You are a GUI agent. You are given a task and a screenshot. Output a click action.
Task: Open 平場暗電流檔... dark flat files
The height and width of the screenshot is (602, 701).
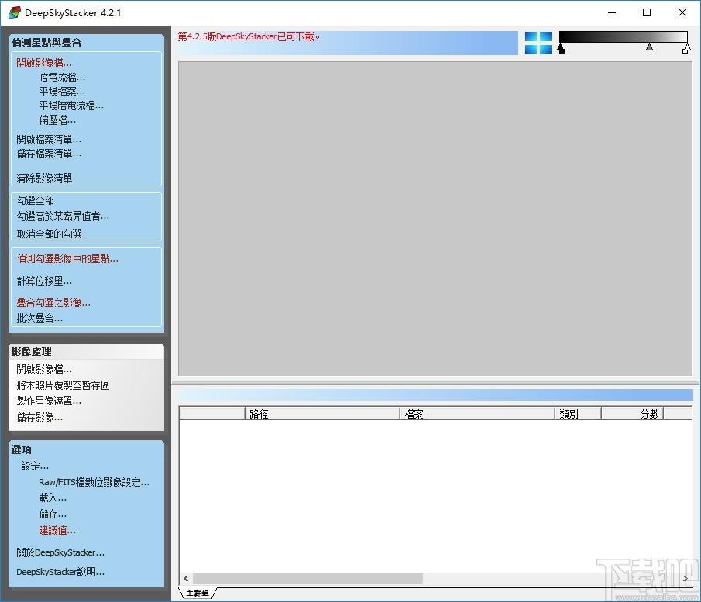click(71, 105)
